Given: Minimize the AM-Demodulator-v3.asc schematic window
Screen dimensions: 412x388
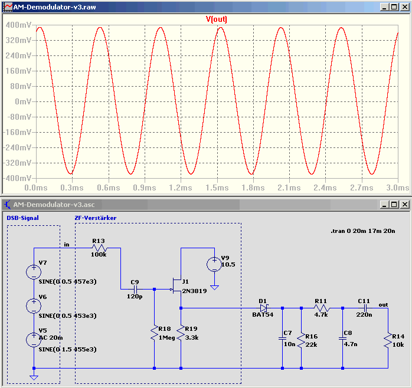Looking at the screenshot, I should point(384,204).
